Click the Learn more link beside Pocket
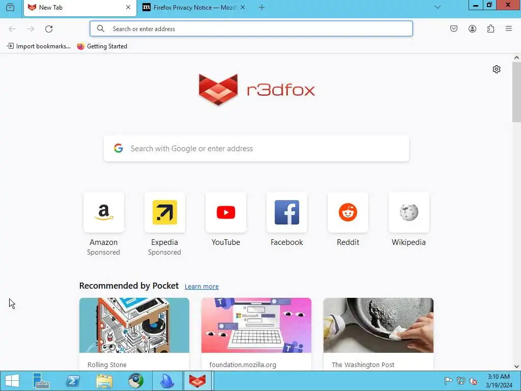This screenshot has height=391, width=521. 201,286
